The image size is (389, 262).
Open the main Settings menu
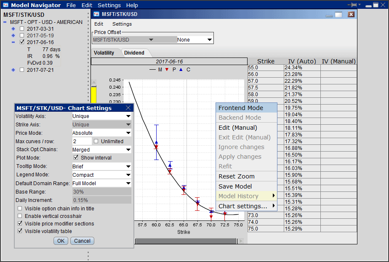tap(109, 5)
